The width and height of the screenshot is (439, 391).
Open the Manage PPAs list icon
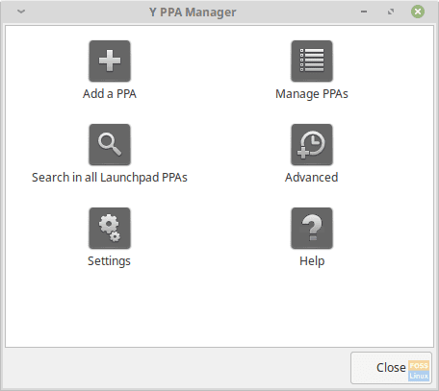click(312, 61)
